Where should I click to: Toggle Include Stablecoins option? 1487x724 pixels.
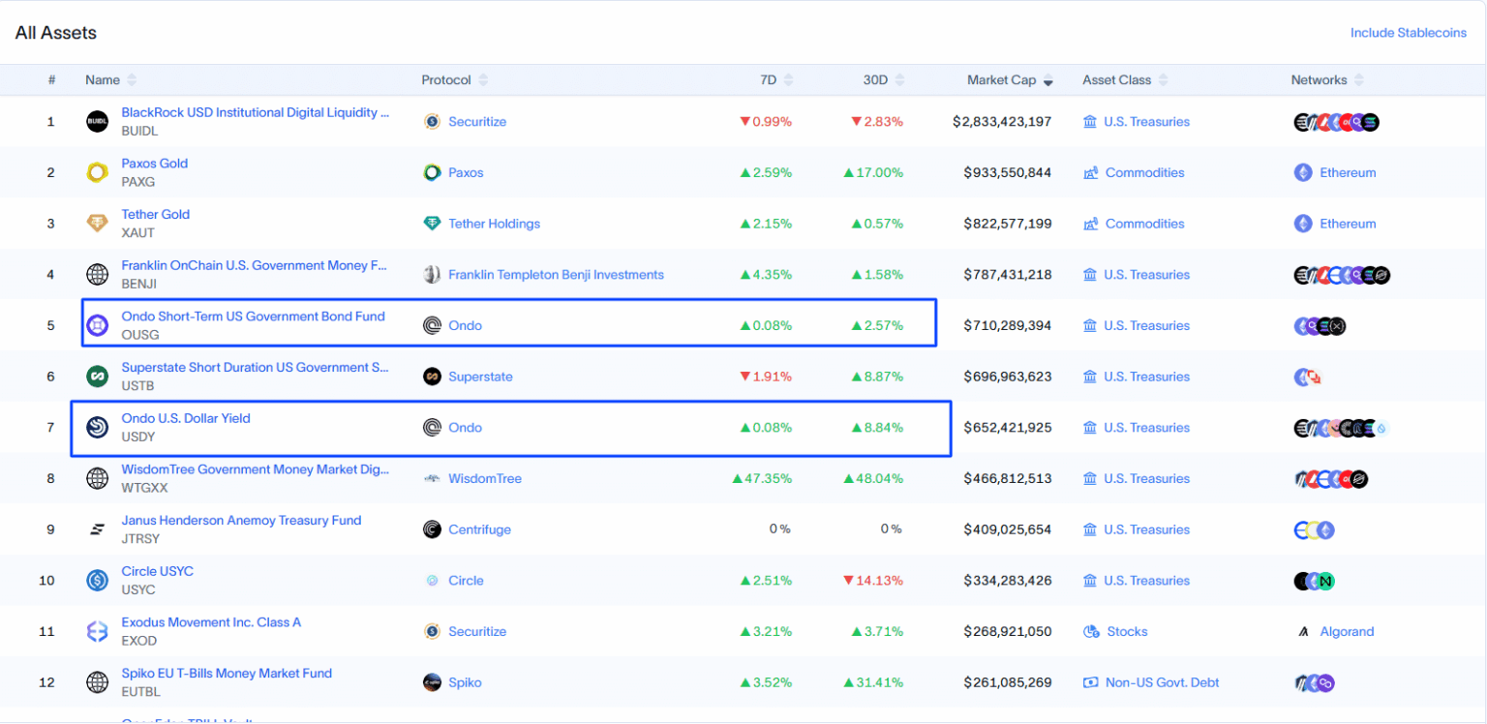pyautogui.click(x=1408, y=33)
